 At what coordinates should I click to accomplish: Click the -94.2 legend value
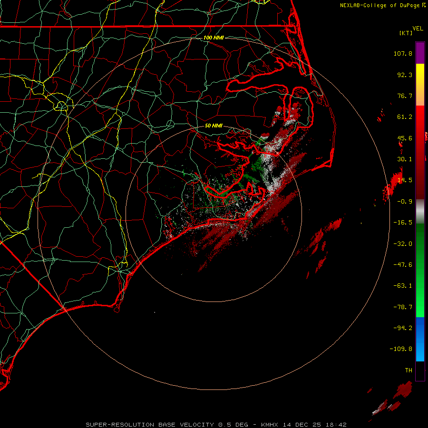(403, 328)
